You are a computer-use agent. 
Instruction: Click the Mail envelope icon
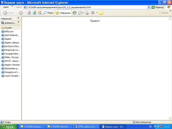tap(80, 13)
